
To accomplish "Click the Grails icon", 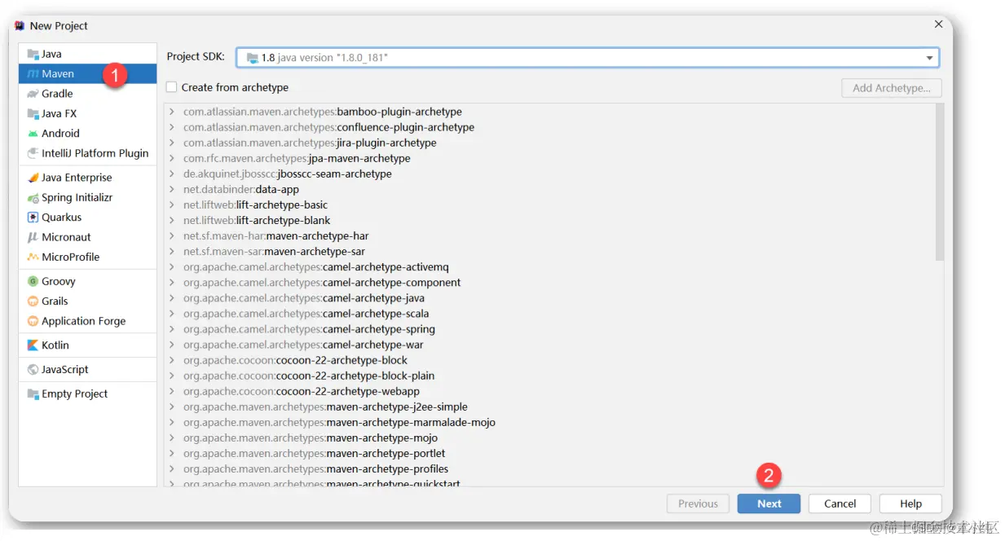I will pyautogui.click(x=33, y=301).
